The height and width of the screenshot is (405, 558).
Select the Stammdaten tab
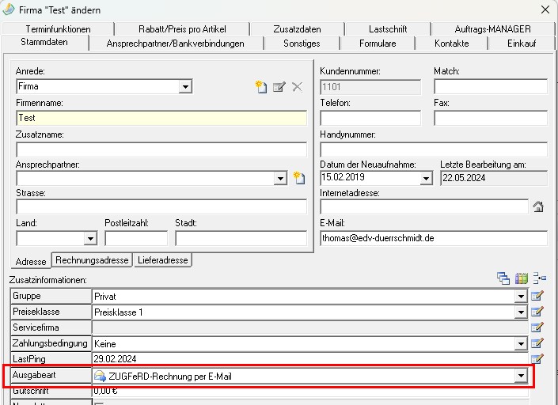(x=44, y=42)
